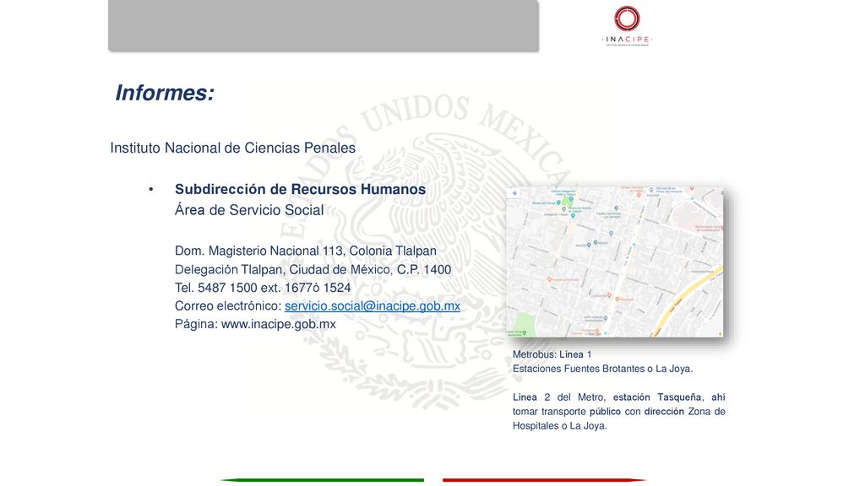The width and height of the screenshot is (865, 486).
Task: Select the 'Informes:' heading
Action: click(x=165, y=93)
